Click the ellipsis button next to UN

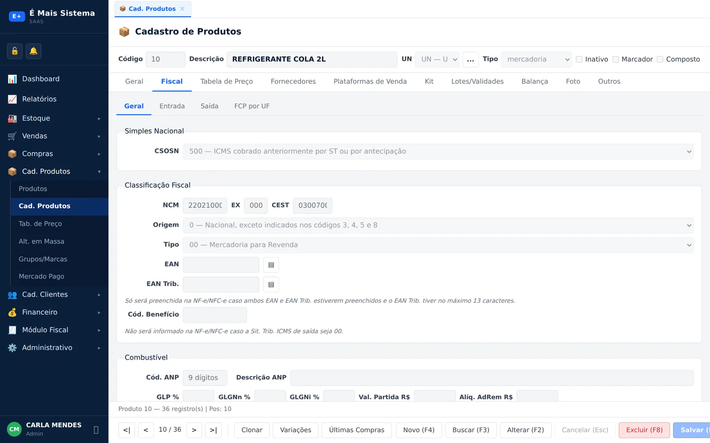(470, 59)
